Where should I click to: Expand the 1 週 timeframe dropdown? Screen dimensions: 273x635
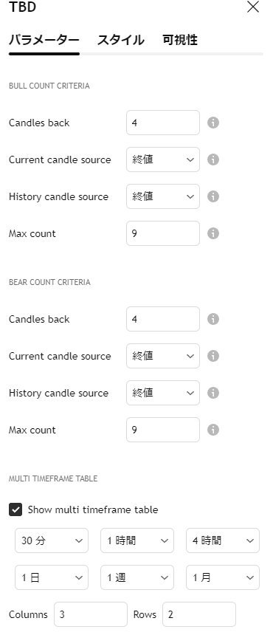(137, 577)
